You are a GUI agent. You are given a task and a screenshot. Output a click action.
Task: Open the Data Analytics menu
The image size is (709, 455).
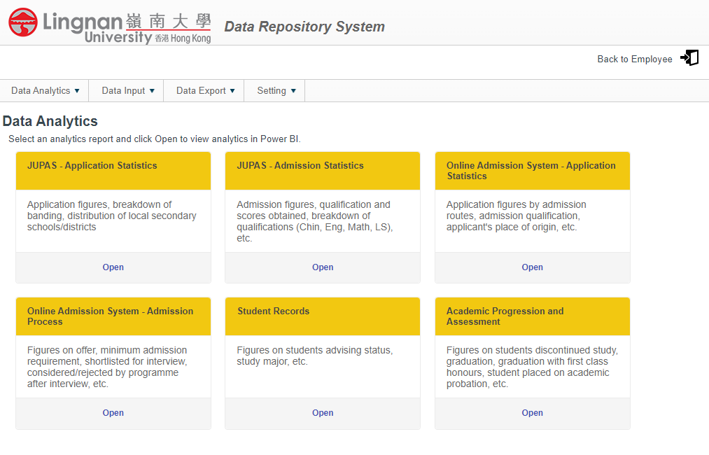click(x=45, y=91)
